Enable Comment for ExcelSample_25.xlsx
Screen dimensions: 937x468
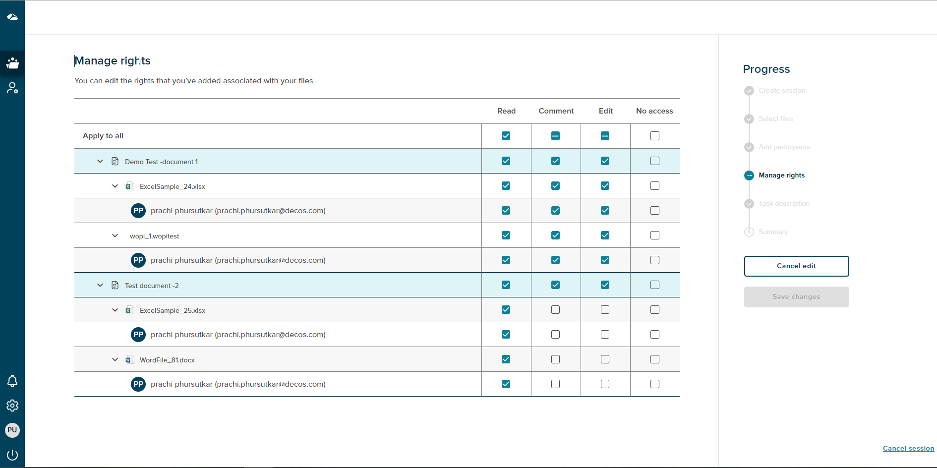coord(555,309)
